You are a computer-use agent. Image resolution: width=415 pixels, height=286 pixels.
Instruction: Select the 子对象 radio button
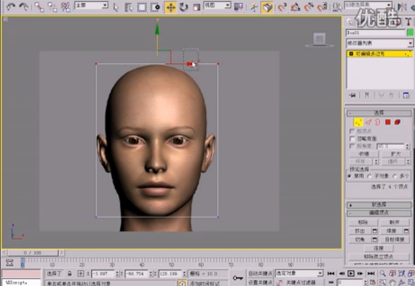369,176
